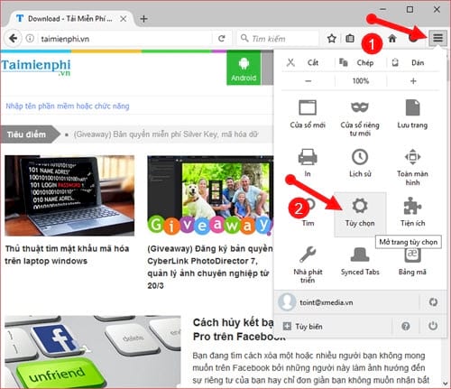Open Lịch sử (history) panel
Screen dimensions: 451x389
click(360, 162)
